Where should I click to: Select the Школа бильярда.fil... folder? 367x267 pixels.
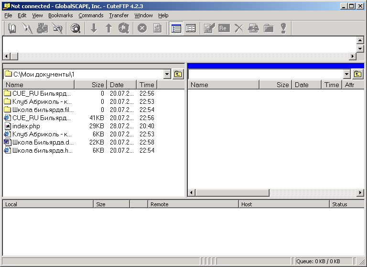point(39,110)
